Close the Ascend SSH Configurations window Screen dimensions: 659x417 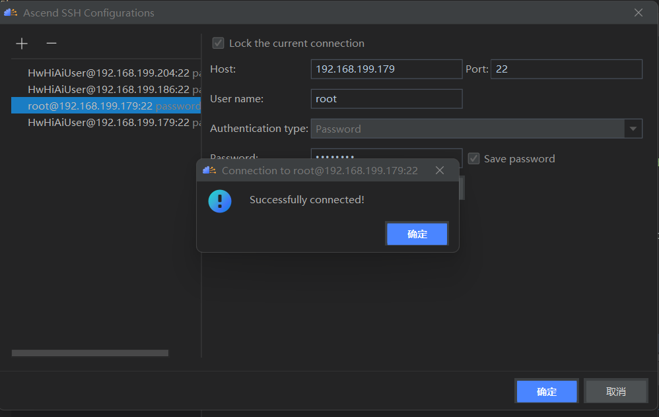pos(639,13)
